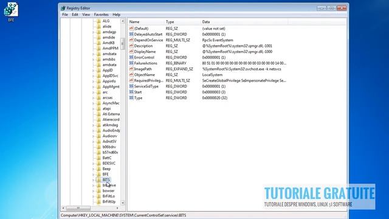This screenshot has width=389, height=219.
Task: Click the RpcSs EventSystem data value
Action: click(218, 40)
